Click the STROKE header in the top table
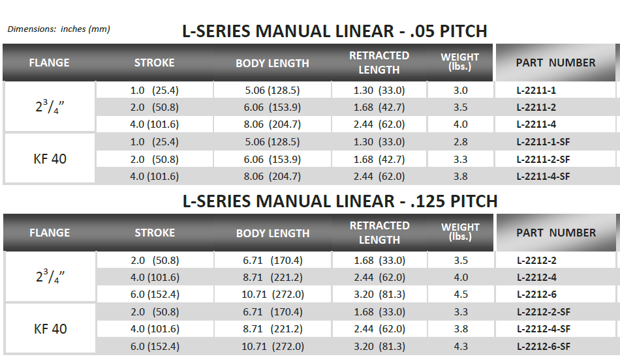 point(154,63)
